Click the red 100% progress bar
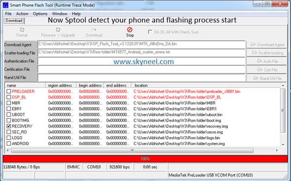 145,159
